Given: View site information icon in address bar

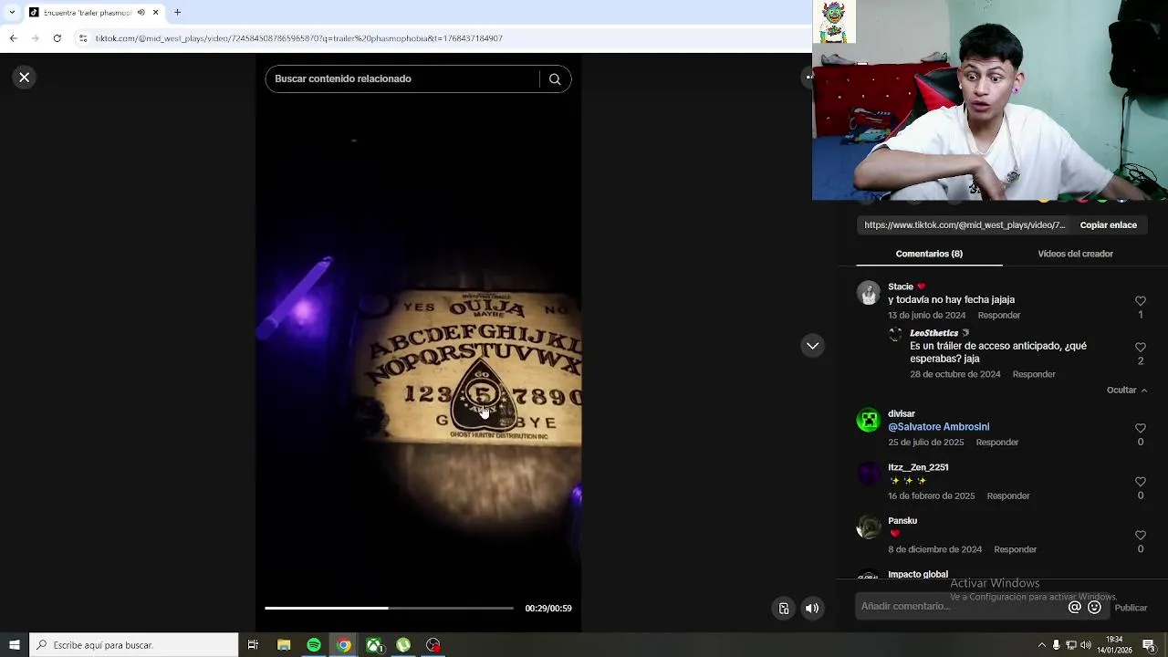Looking at the screenshot, I should (x=83, y=38).
